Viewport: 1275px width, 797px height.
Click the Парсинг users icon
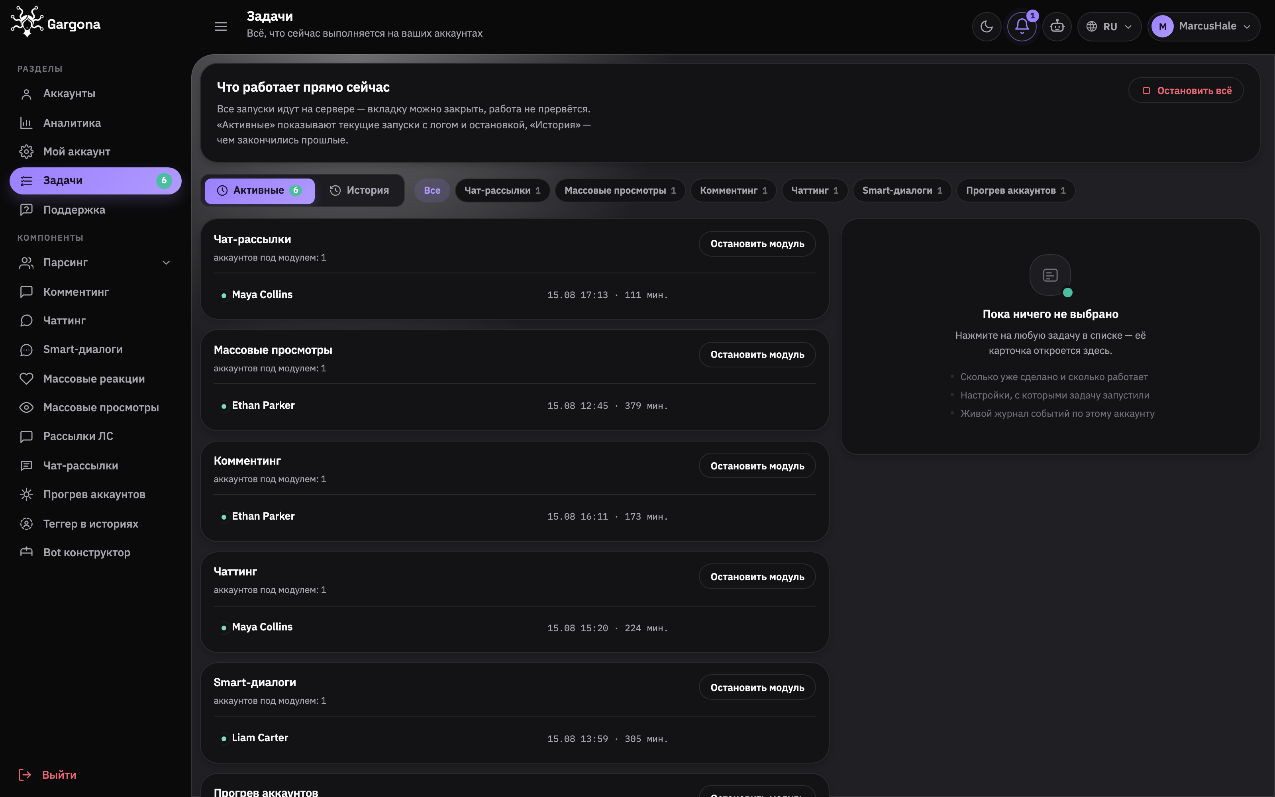point(26,263)
